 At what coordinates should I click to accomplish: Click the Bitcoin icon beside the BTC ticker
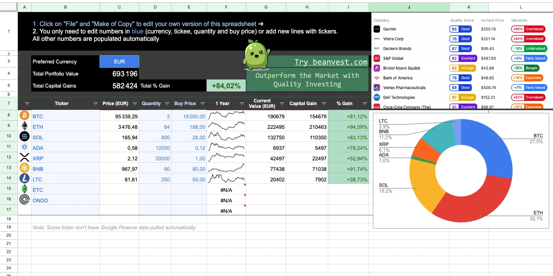point(24,116)
